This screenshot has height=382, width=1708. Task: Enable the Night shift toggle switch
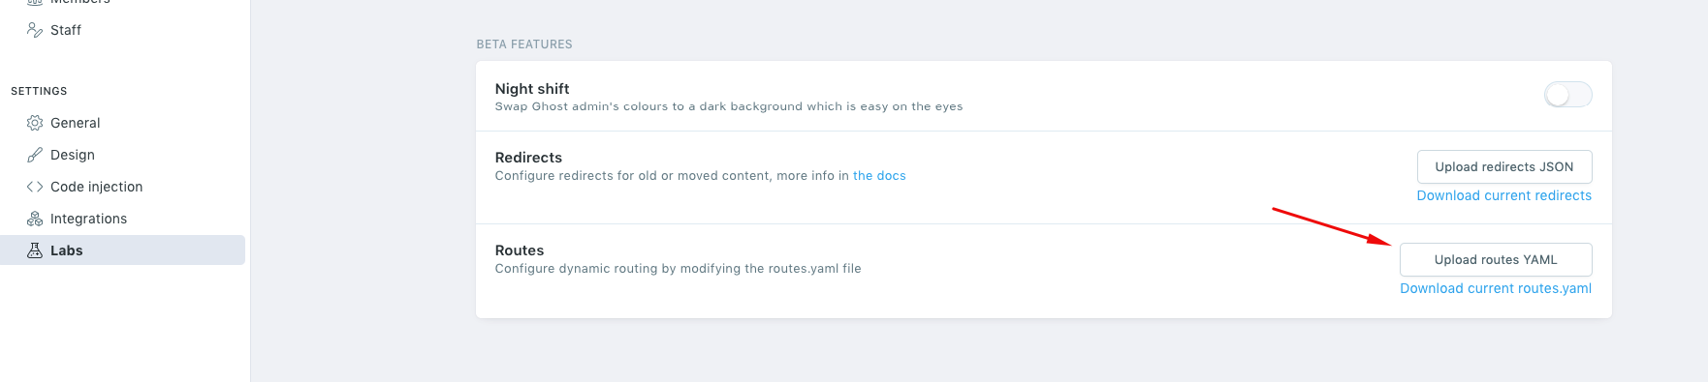[1567, 95]
